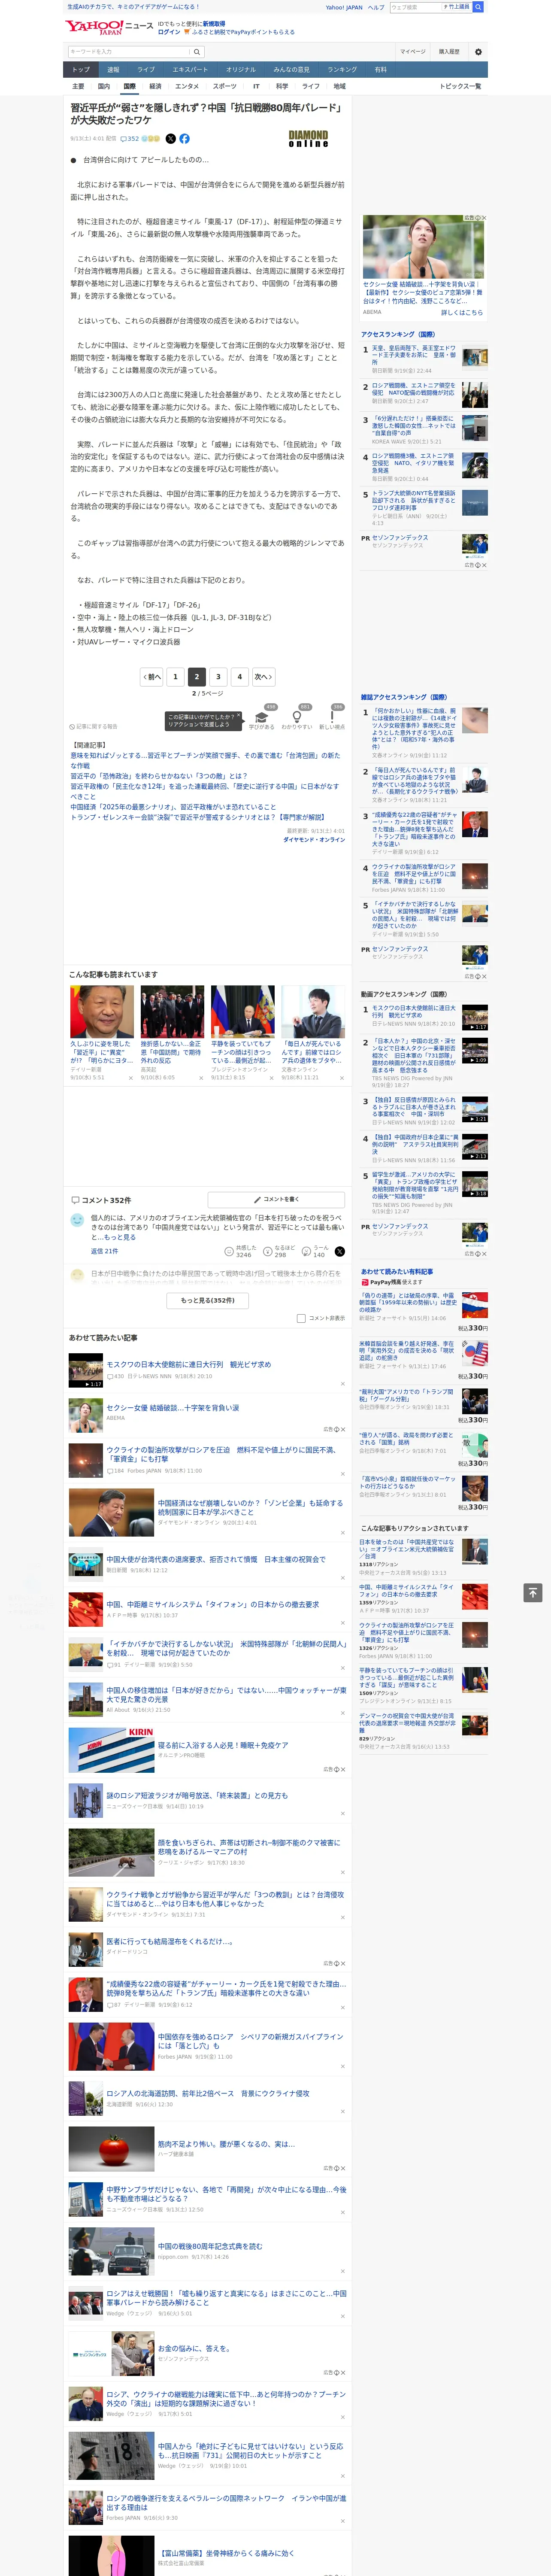Open 購入履歴 link
The height and width of the screenshot is (2576, 551).
click(x=449, y=51)
